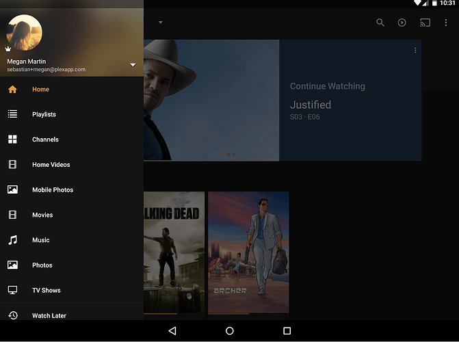Tap the 10:31 clock
Screen dimensions: 459x342
point(447,3)
